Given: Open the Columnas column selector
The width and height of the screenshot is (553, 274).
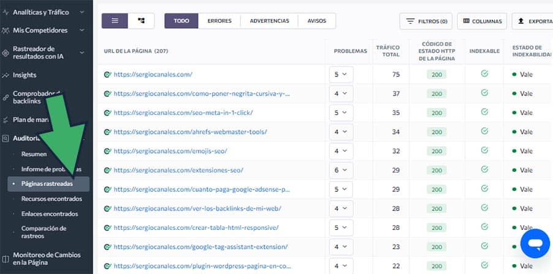Looking at the screenshot, I should tap(482, 21).
